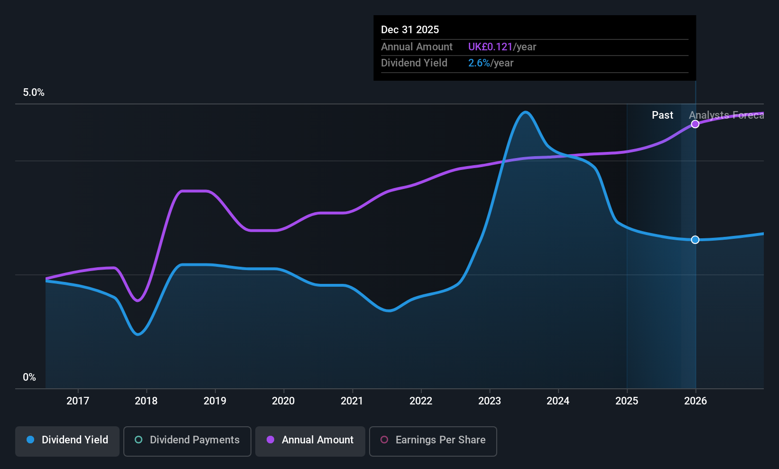Select the blue dividend yield marker at 2026
This screenshot has height=469, width=779.
click(695, 240)
